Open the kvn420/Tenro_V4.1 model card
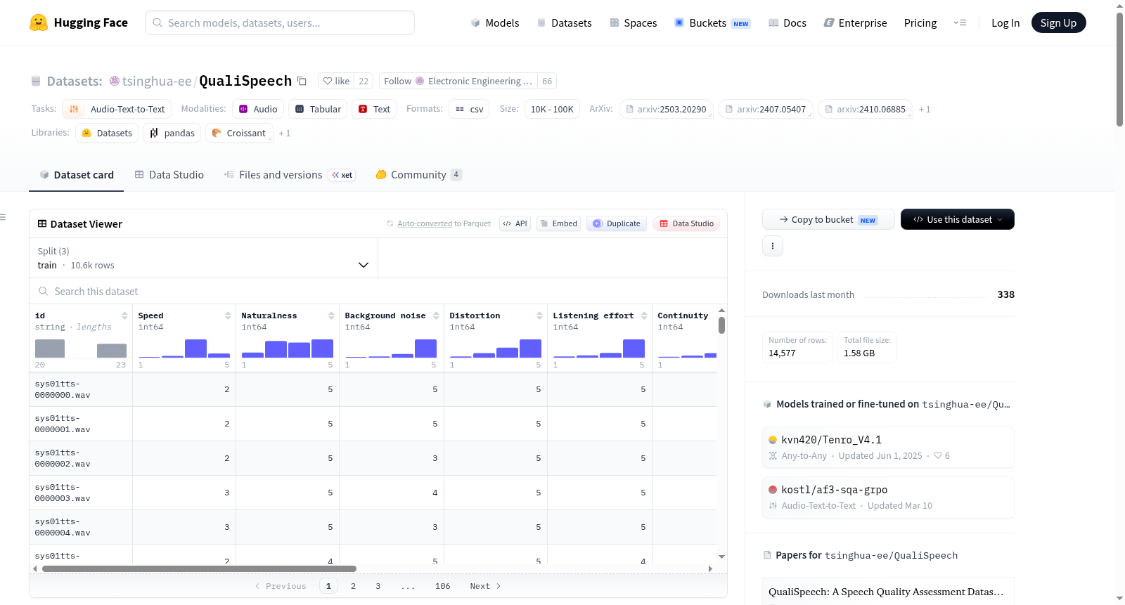Screen dimensions: 1125x605 (888, 447)
